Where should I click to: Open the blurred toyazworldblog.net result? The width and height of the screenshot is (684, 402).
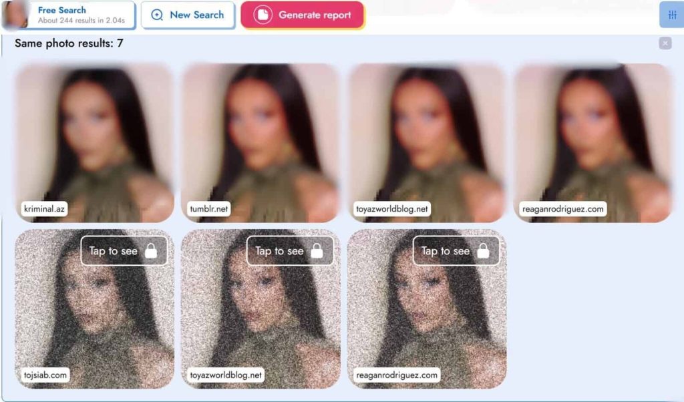[x=427, y=143]
